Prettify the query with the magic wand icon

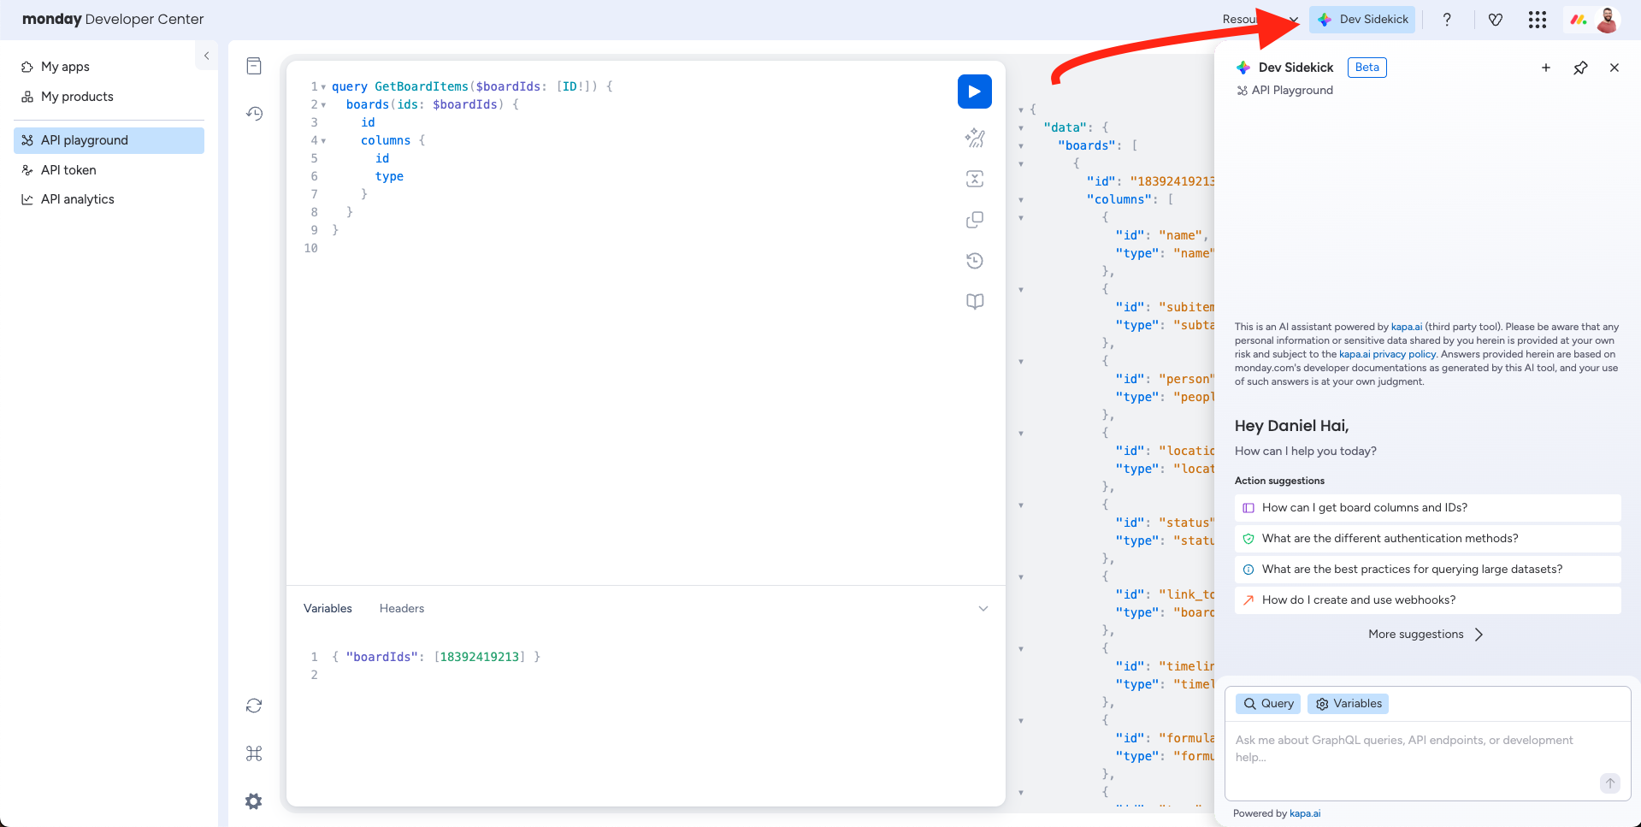click(x=975, y=138)
